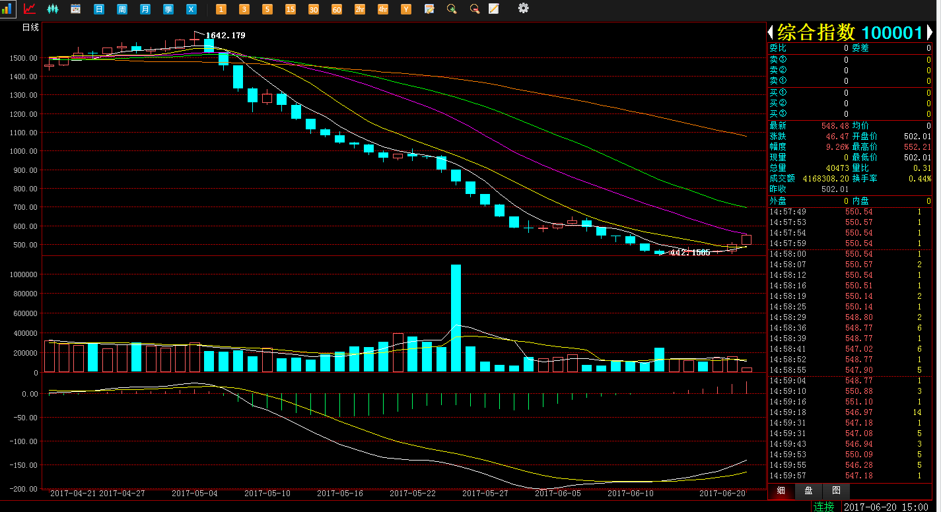Image resolution: width=941 pixels, height=512 pixels.
Task: Click the 442.1505 low price label
Action: [x=690, y=253]
